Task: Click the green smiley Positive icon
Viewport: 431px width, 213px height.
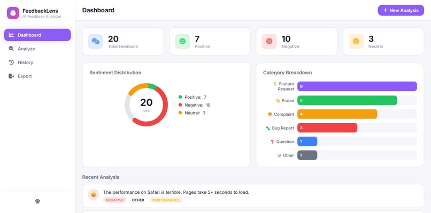Action: [182, 42]
